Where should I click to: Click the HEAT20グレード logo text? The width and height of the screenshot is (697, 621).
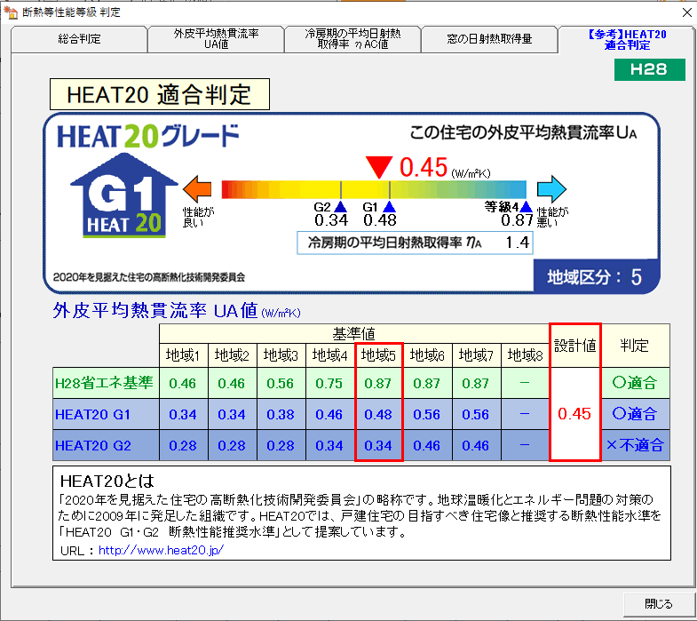148,136
